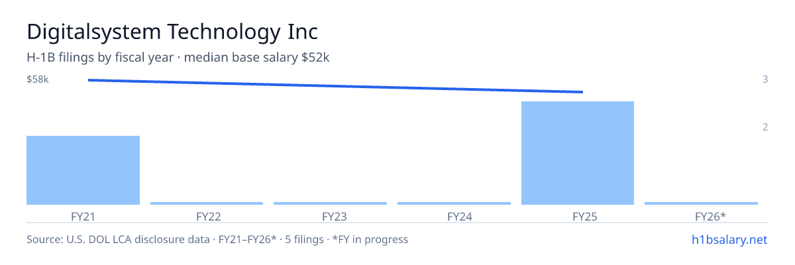Click the DOL LCA source footnote
This screenshot has height=265, width=795.
pos(217,240)
